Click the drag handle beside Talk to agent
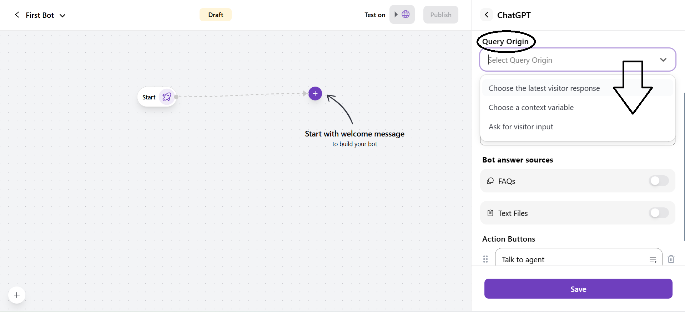This screenshot has height=315, width=685. 485,259
